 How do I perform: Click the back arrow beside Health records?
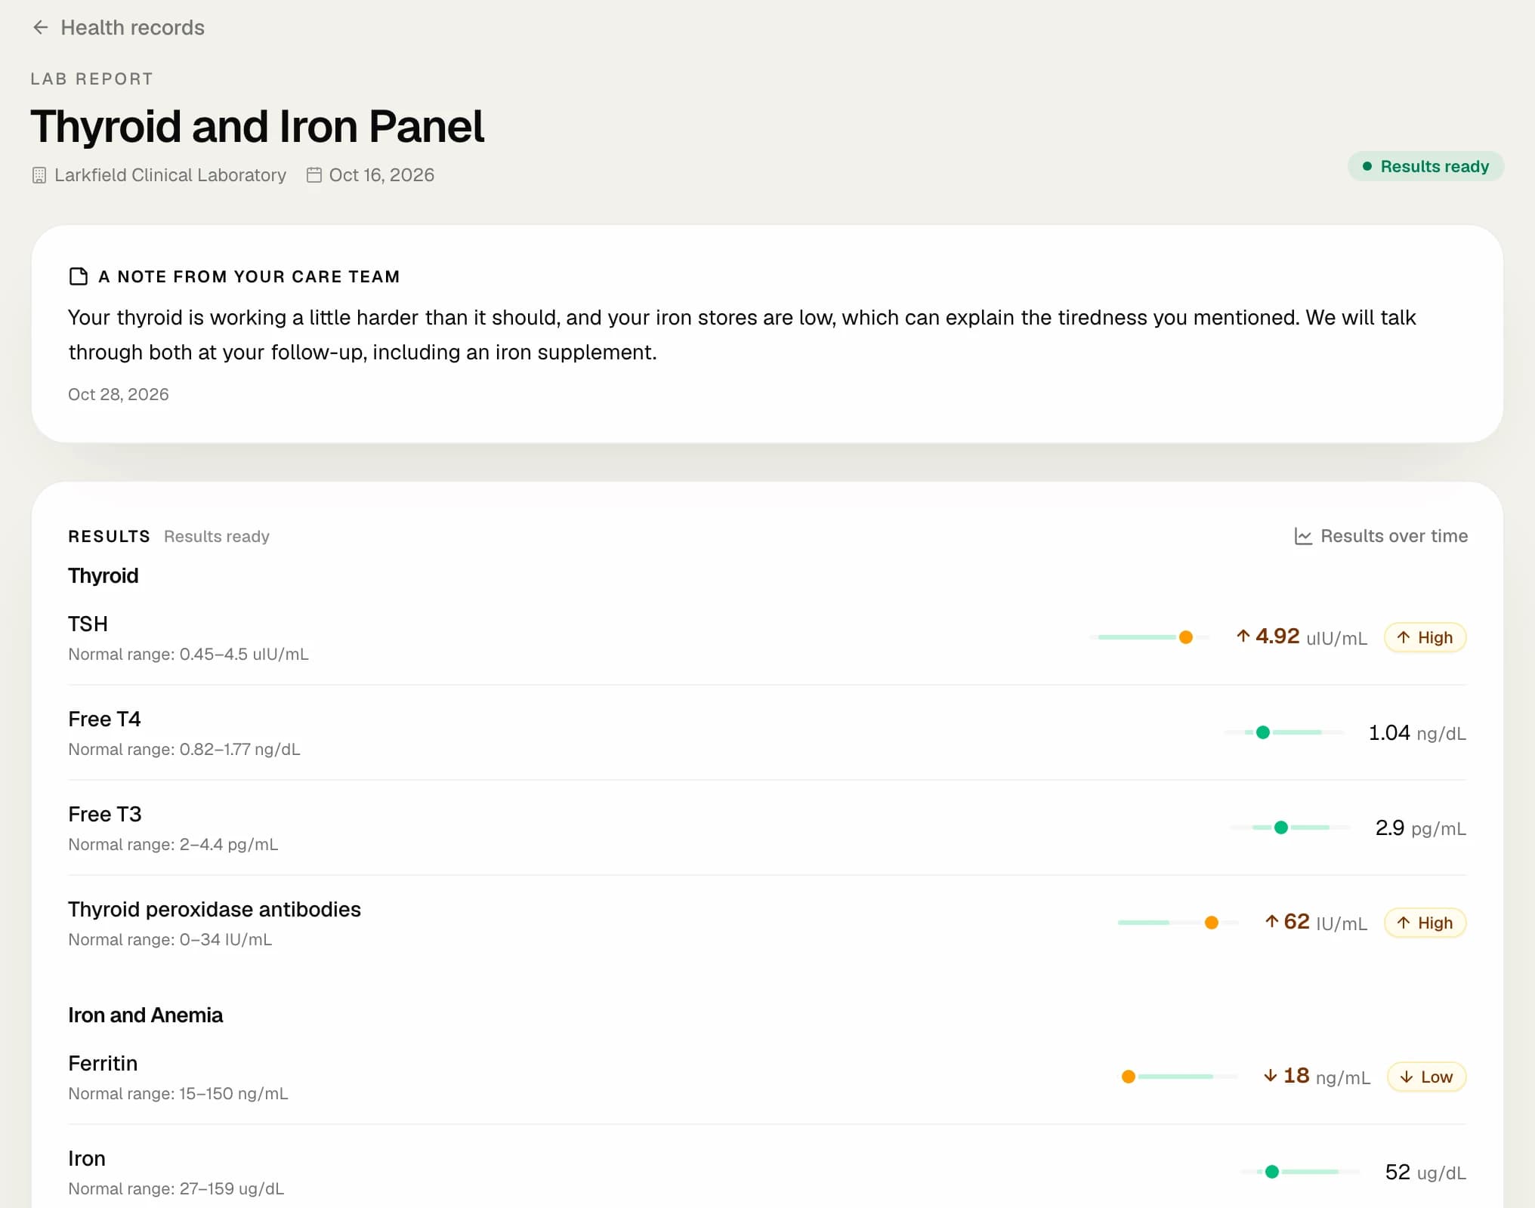pos(41,28)
